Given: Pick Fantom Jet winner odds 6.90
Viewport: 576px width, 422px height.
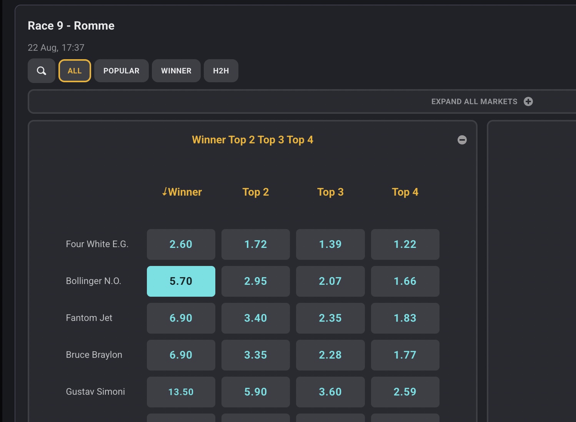Looking at the screenshot, I should pos(181,318).
